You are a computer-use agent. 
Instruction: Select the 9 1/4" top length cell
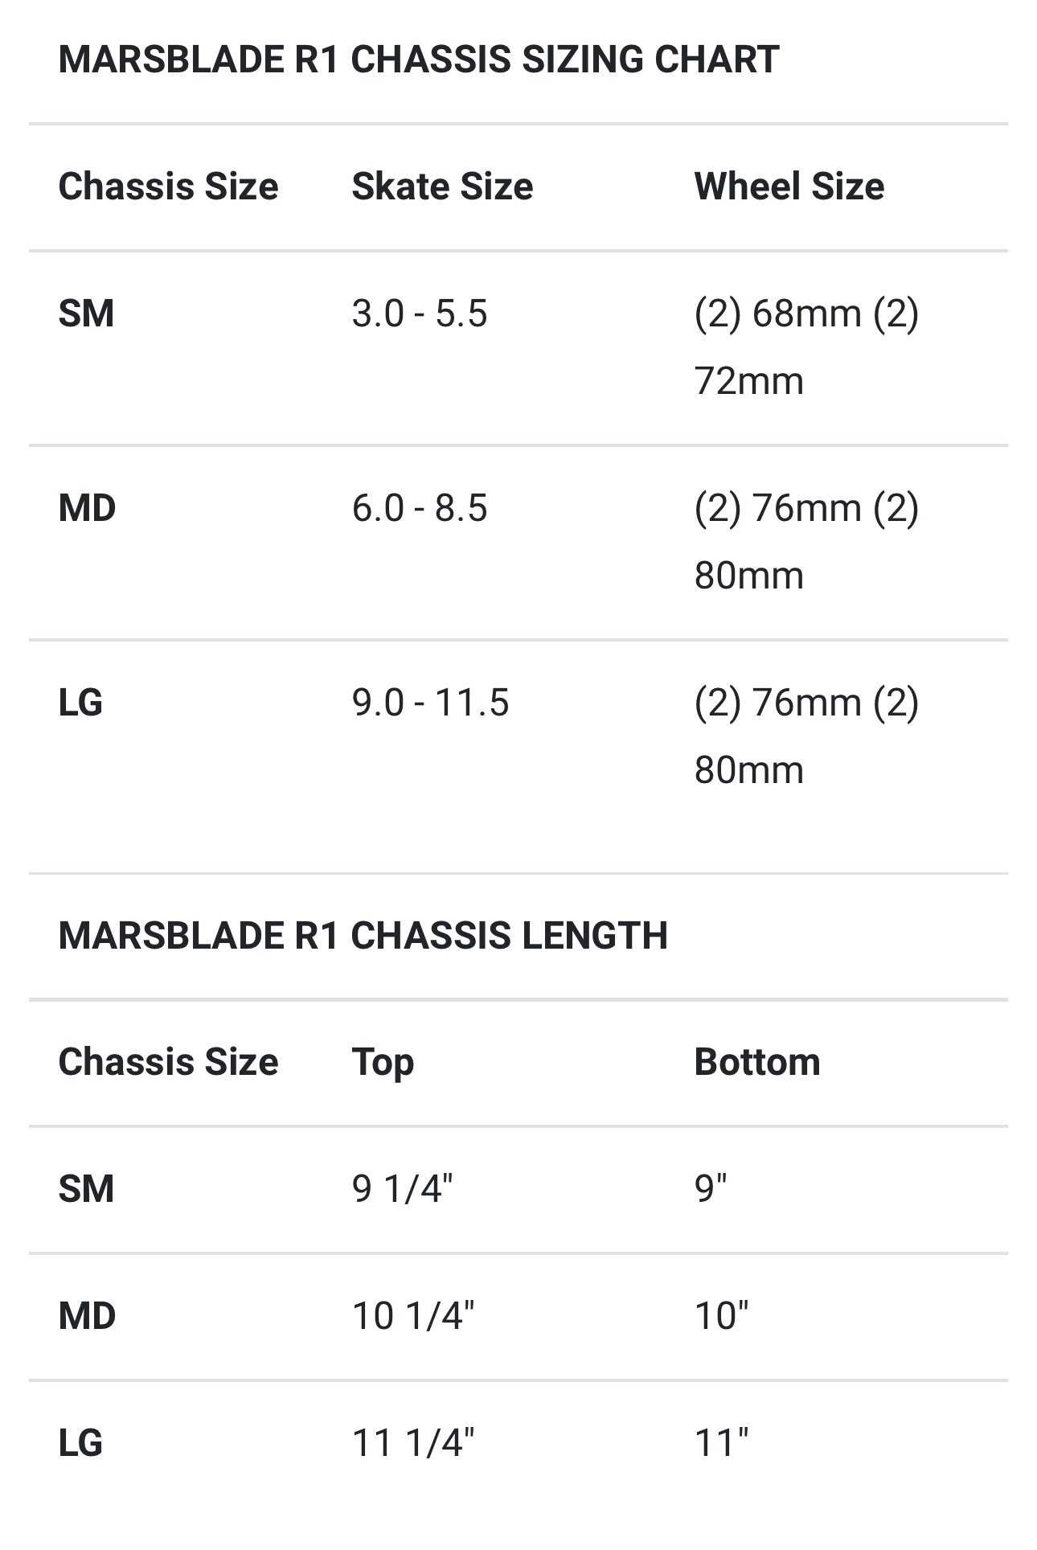pyautogui.click(x=403, y=1188)
